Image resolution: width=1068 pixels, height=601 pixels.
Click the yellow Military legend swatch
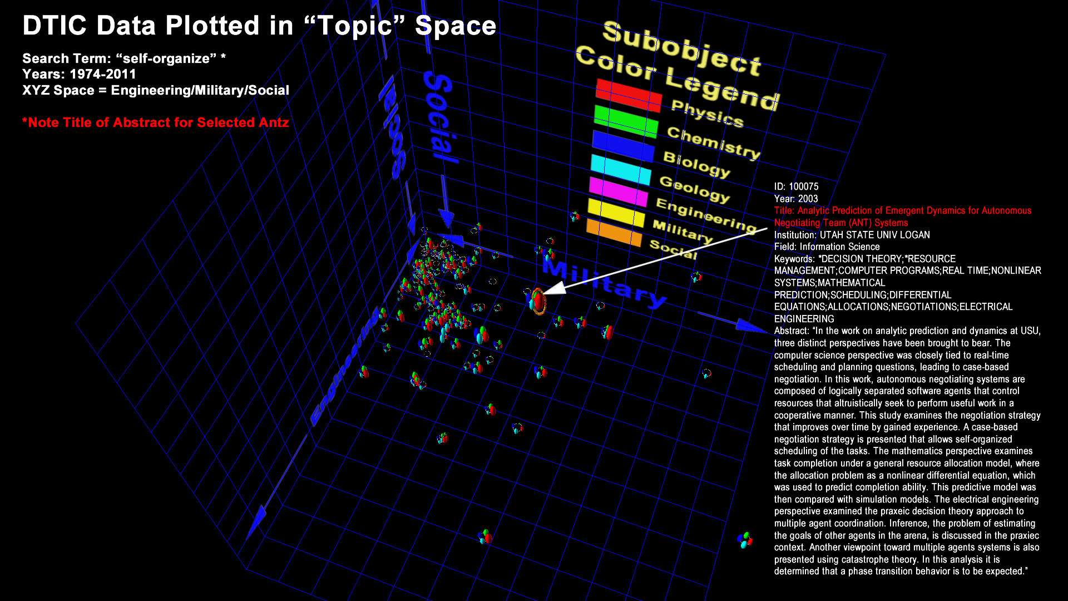(x=616, y=213)
